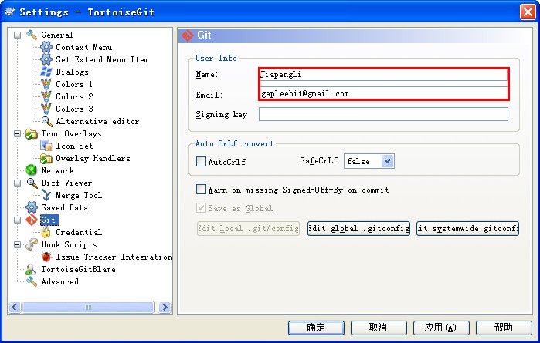The width and height of the screenshot is (540, 343).
Task: Collapse the Hook Scripts tree node
Action: coord(18,245)
